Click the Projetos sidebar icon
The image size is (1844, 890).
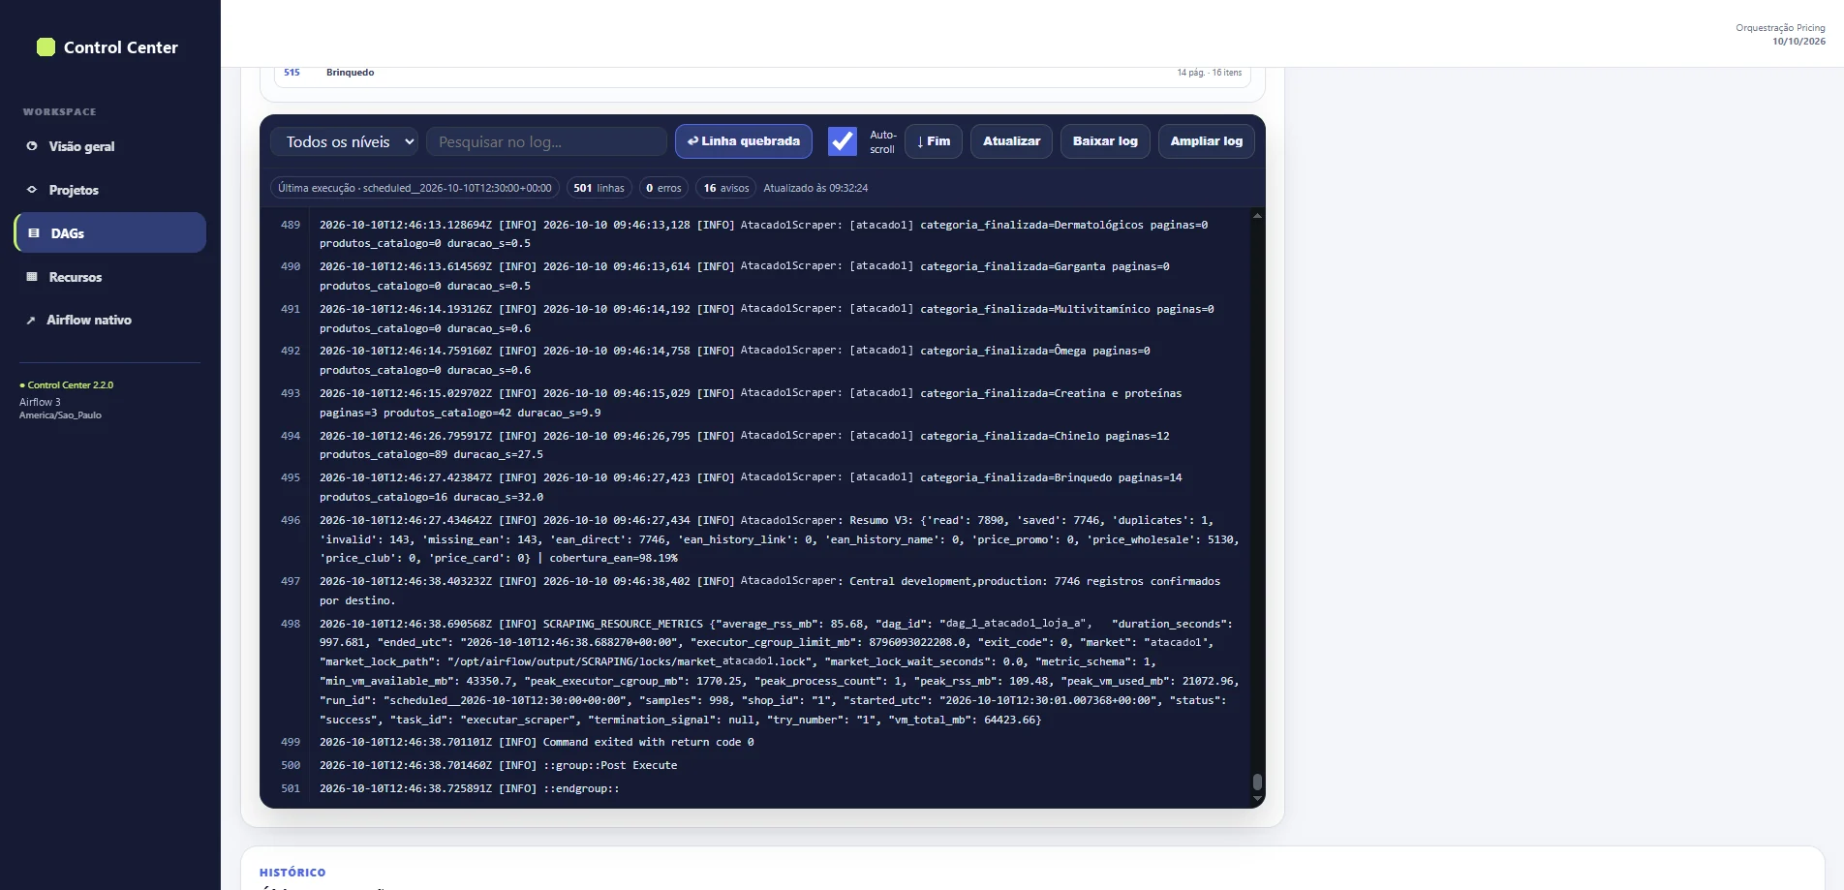32,190
